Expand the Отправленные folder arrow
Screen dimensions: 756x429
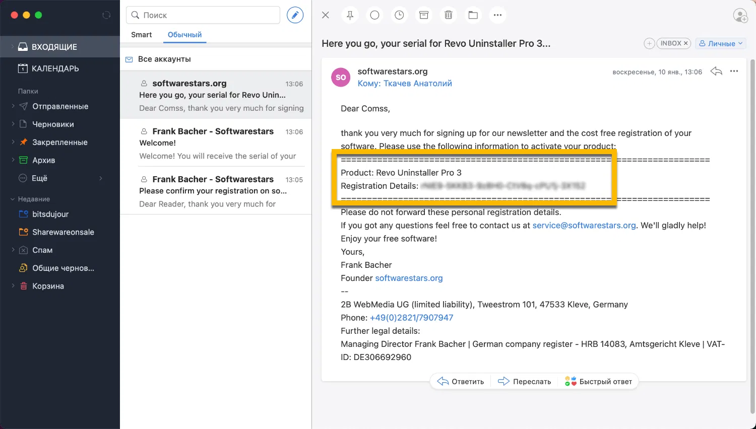click(13, 106)
